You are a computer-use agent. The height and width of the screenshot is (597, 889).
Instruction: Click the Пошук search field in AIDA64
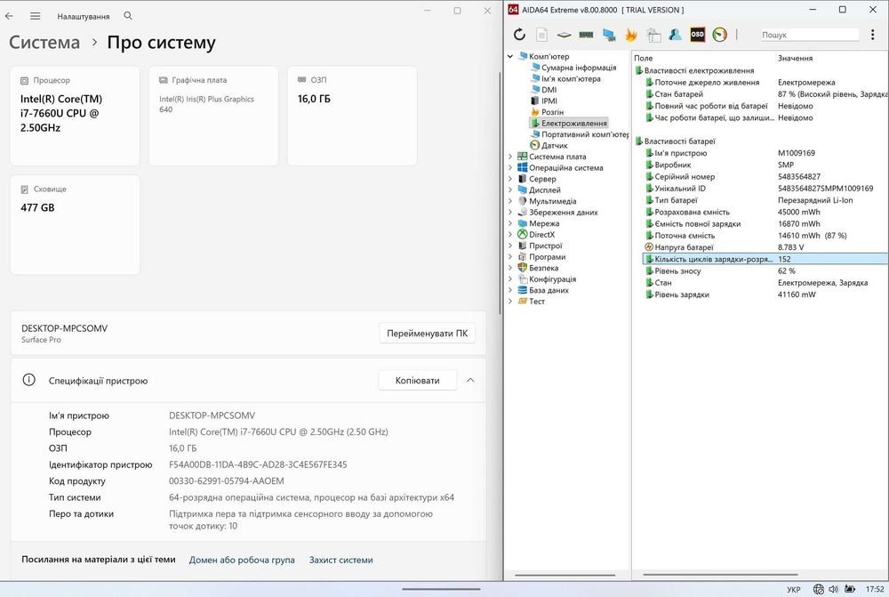(x=809, y=35)
